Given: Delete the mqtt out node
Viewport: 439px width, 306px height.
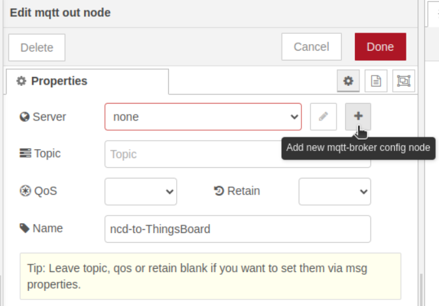Looking at the screenshot, I should pos(37,48).
